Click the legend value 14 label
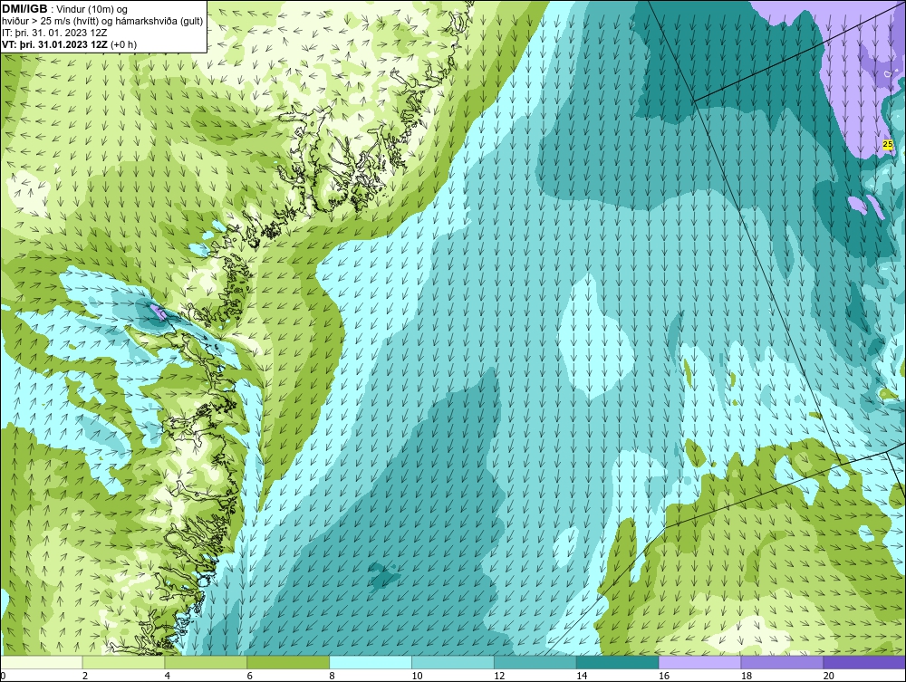 coord(582,676)
